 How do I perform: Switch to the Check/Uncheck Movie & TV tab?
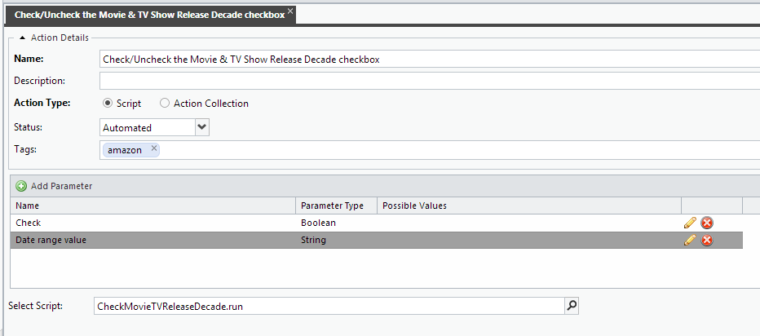click(x=149, y=15)
